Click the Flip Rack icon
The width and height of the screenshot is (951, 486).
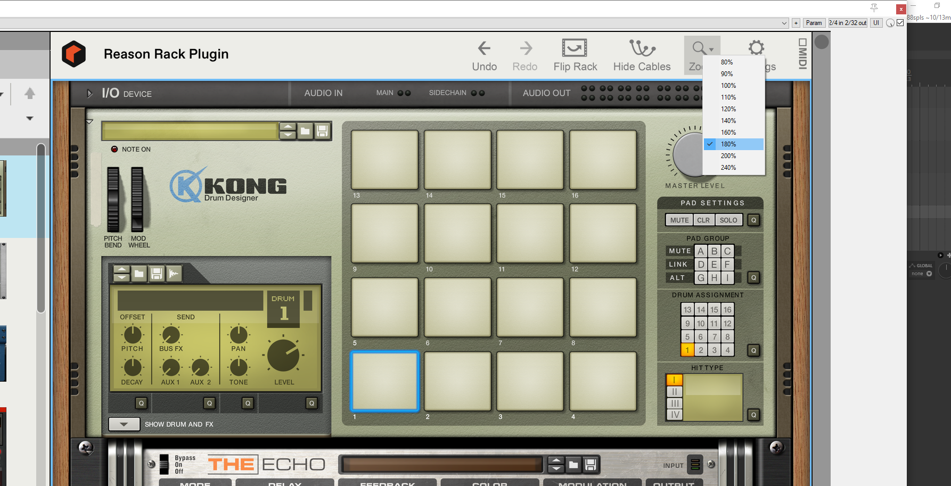pos(575,48)
